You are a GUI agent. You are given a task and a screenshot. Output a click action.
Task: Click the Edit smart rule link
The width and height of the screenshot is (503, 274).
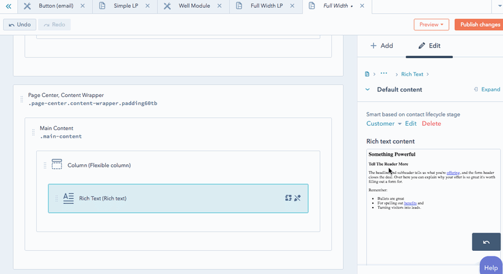tap(411, 124)
